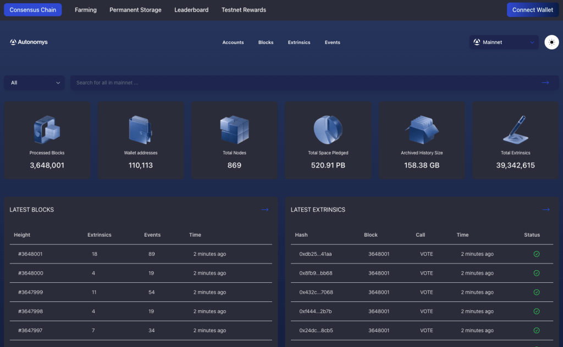This screenshot has height=347, width=563.
Task: Click the Wallet addresses icon
Action: click(x=141, y=130)
